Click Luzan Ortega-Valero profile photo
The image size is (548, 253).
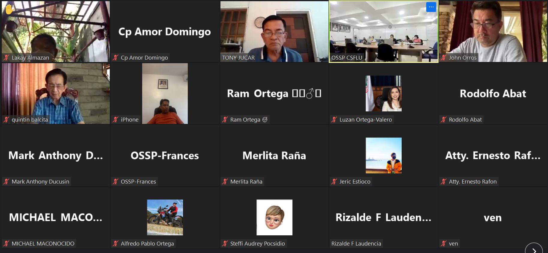pyautogui.click(x=384, y=93)
